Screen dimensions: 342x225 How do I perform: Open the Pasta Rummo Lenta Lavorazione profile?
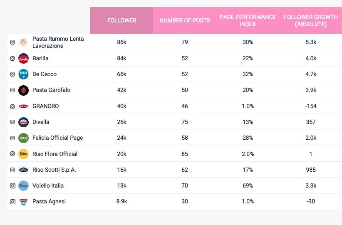tap(58, 42)
